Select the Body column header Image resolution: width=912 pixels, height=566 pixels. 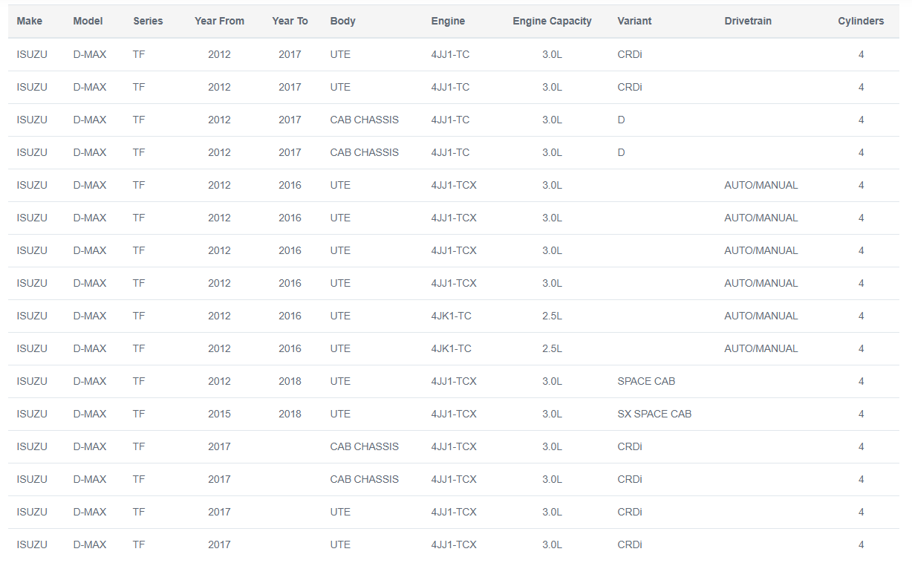coord(342,21)
